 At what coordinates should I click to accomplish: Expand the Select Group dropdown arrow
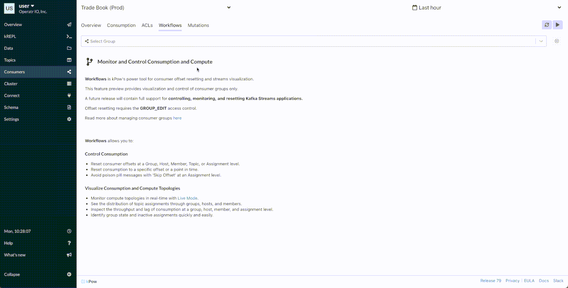click(x=541, y=41)
